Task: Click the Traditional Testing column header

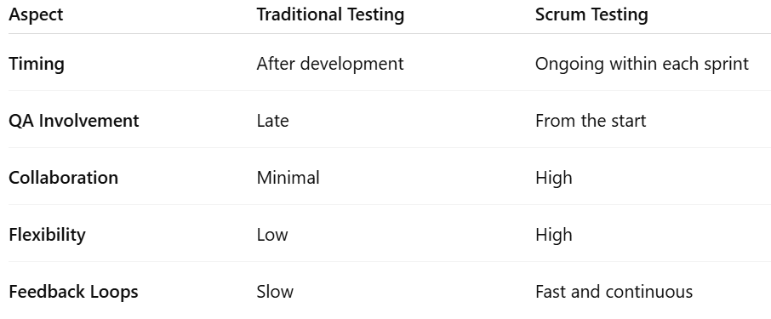Action: [330, 14]
